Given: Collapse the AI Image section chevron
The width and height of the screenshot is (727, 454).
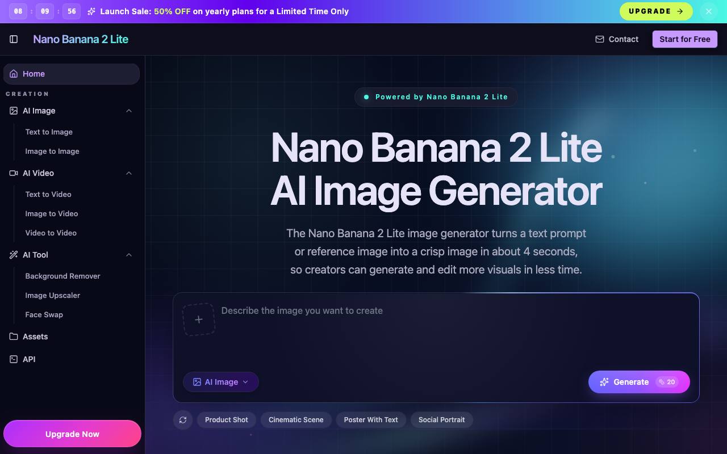Looking at the screenshot, I should [x=129, y=111].
